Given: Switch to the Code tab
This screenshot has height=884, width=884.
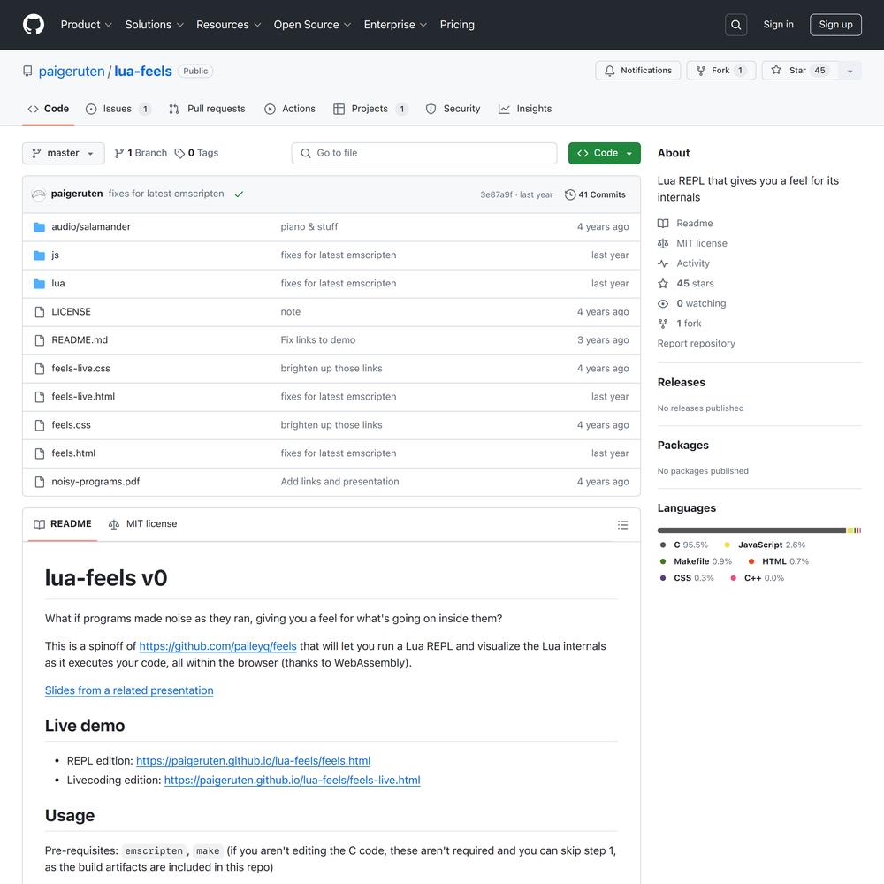Looking at the screenshot, I should (x=49, y=109).
